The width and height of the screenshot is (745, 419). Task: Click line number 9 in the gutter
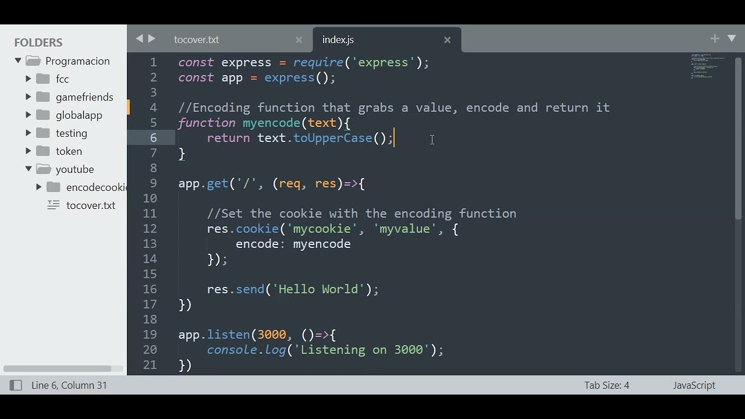coord(153,183)
